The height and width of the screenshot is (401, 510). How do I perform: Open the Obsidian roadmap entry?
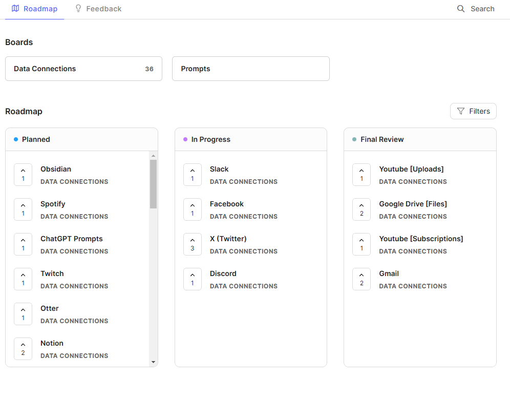pyautogui.click(x=56, y=169)
